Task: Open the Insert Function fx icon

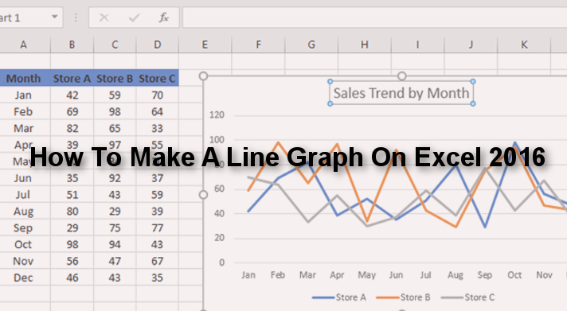Action: click(x=164, y=17)
